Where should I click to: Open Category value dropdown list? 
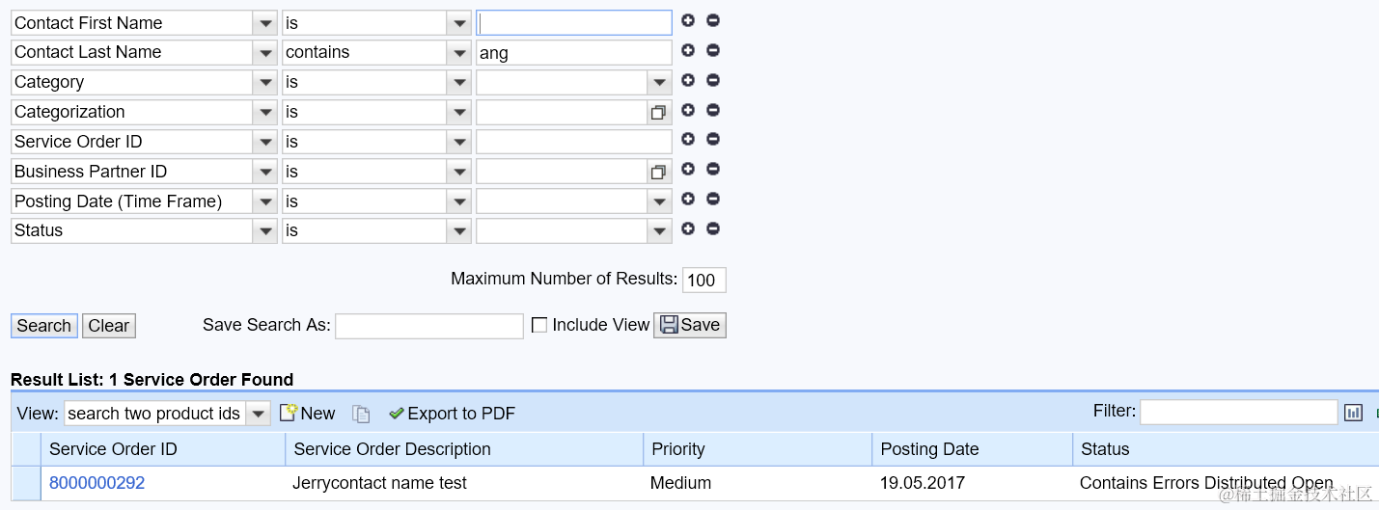point(659,83)
